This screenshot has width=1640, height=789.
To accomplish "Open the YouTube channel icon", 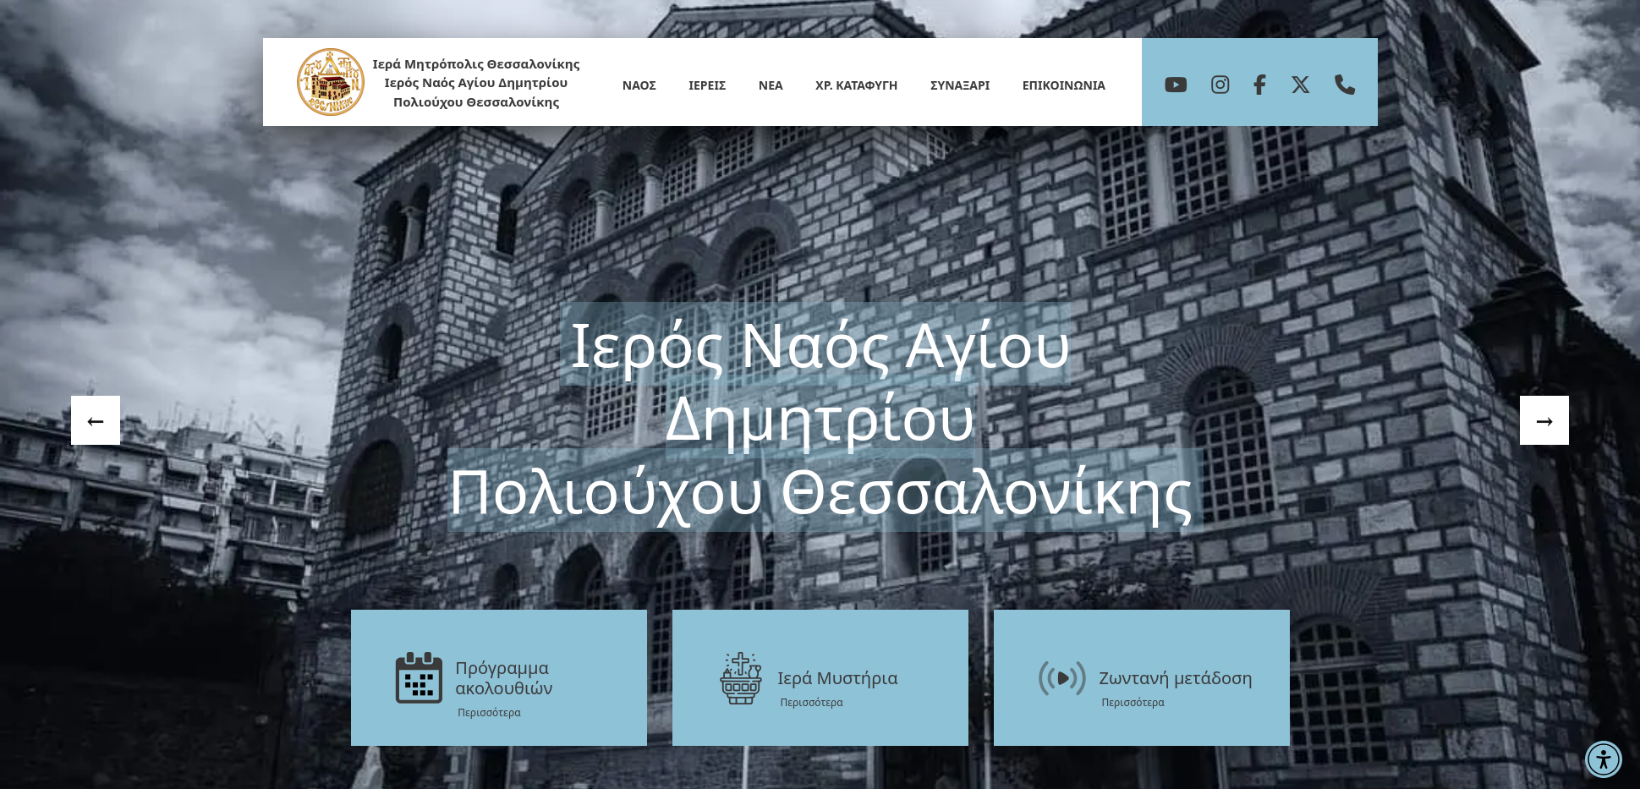I will tap(1176, 85).
